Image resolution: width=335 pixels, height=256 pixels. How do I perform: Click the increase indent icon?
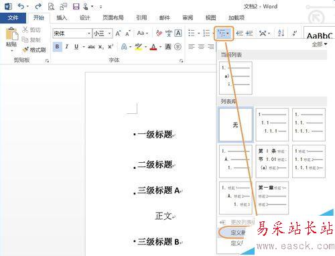point(249,34)
